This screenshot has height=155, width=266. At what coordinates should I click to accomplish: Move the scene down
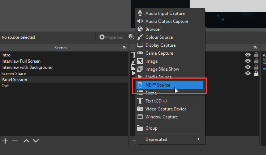pyautogui.click(x=36, y=141)
